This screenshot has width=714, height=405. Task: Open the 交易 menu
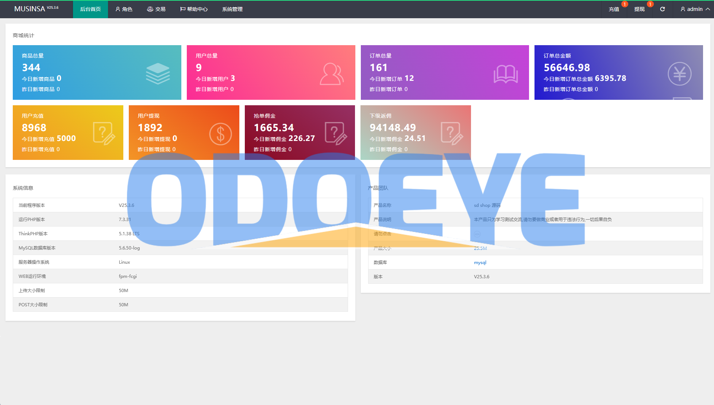pos(156,9)
